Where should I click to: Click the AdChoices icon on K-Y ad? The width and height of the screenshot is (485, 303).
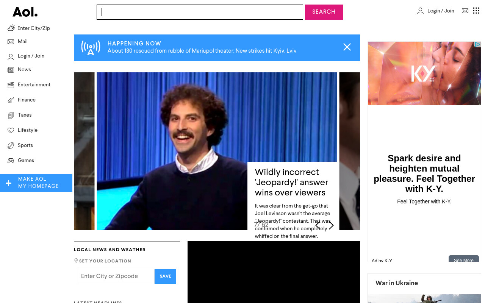coord(477,44)
